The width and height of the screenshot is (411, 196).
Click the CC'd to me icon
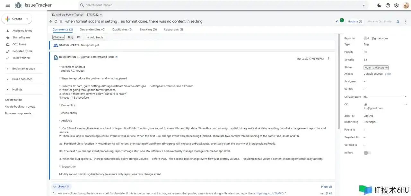pyautogui.click(x=8, y=44)
